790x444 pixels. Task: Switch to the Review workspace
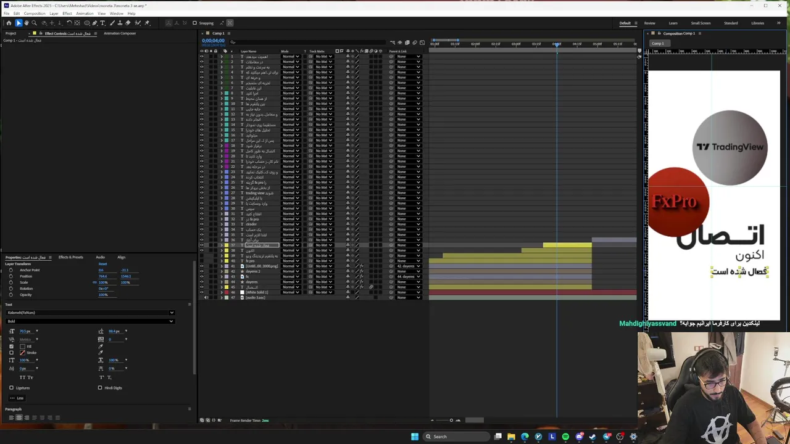click(650, 23)
